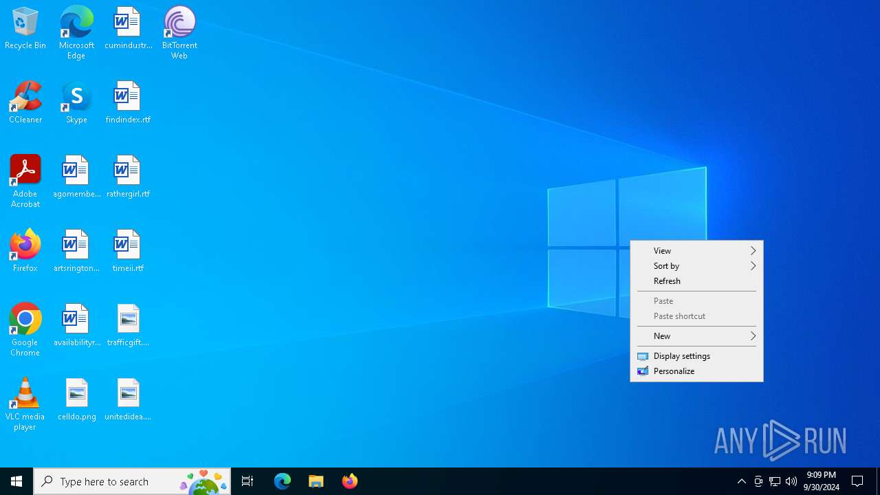The height and width of the screenshot is (495, 880).
Task: Click the Meet Now tray icon
Action: (758, 481)
